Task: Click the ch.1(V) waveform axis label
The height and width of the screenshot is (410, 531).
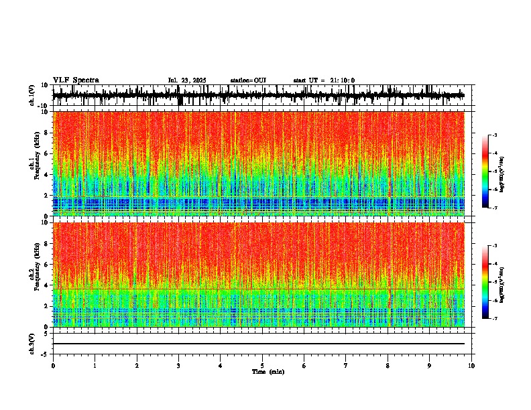Action: [32, 95]
